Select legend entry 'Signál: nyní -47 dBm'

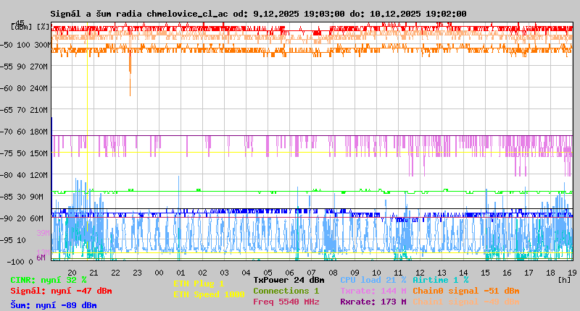point(61,291)
